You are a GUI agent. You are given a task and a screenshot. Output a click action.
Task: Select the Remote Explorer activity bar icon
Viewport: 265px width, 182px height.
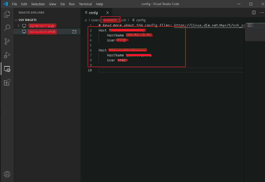pyautogui.click(x=7, y=69)
